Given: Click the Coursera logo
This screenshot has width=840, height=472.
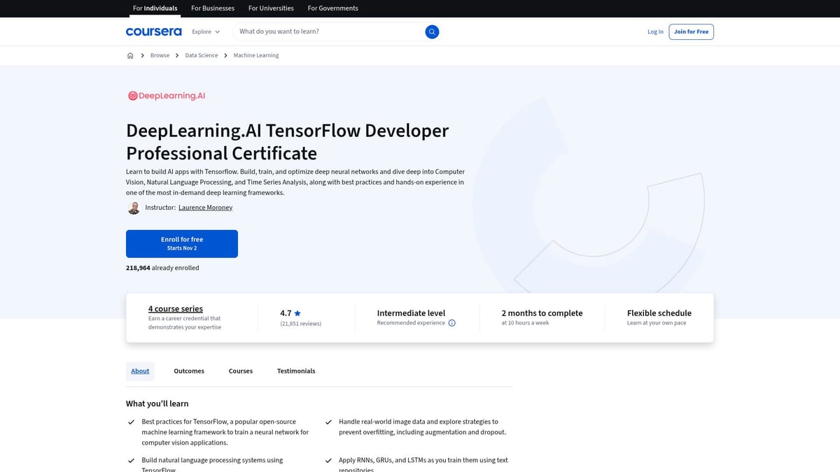Looking at the screenshot, I should (153, 31).
